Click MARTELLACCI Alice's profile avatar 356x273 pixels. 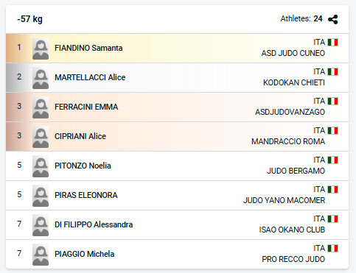tap(41, 78)
